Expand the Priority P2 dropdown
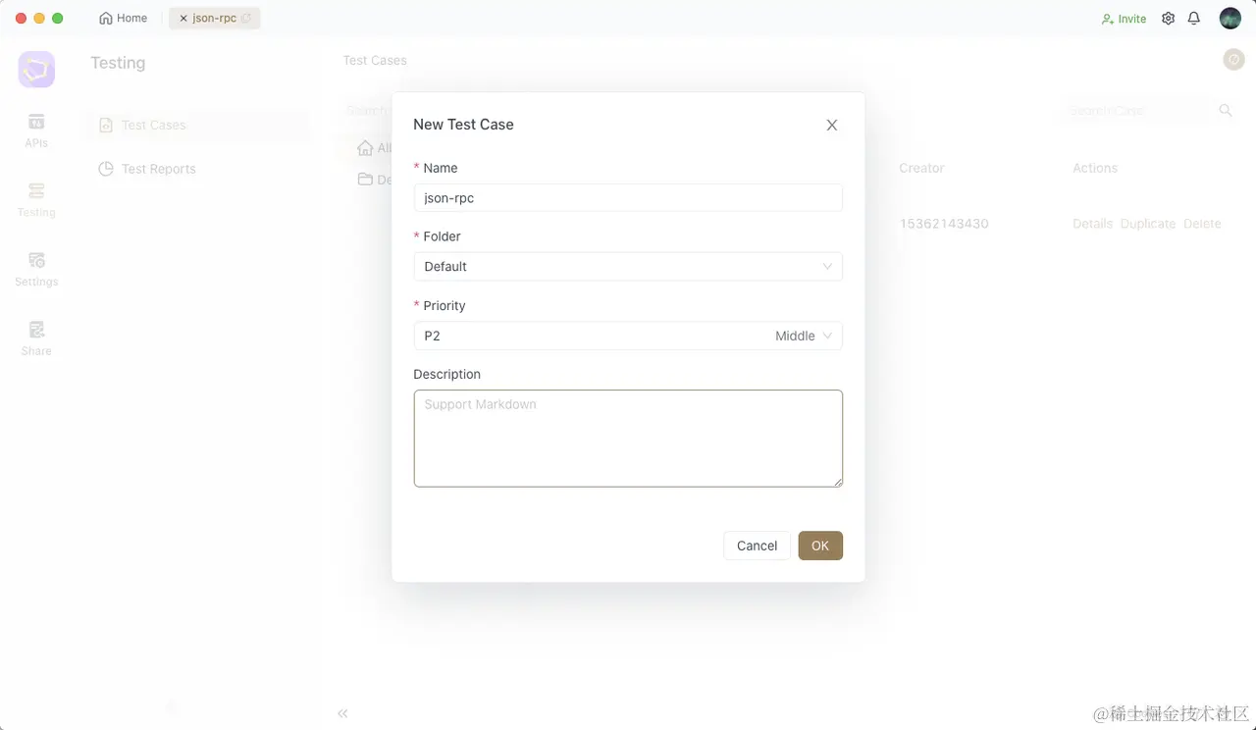The width and height of the screenshot is (1256, 730). [628, 336]
